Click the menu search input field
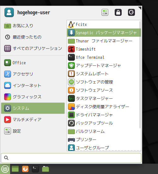158x174 pixels. click(x=71, y=158)
